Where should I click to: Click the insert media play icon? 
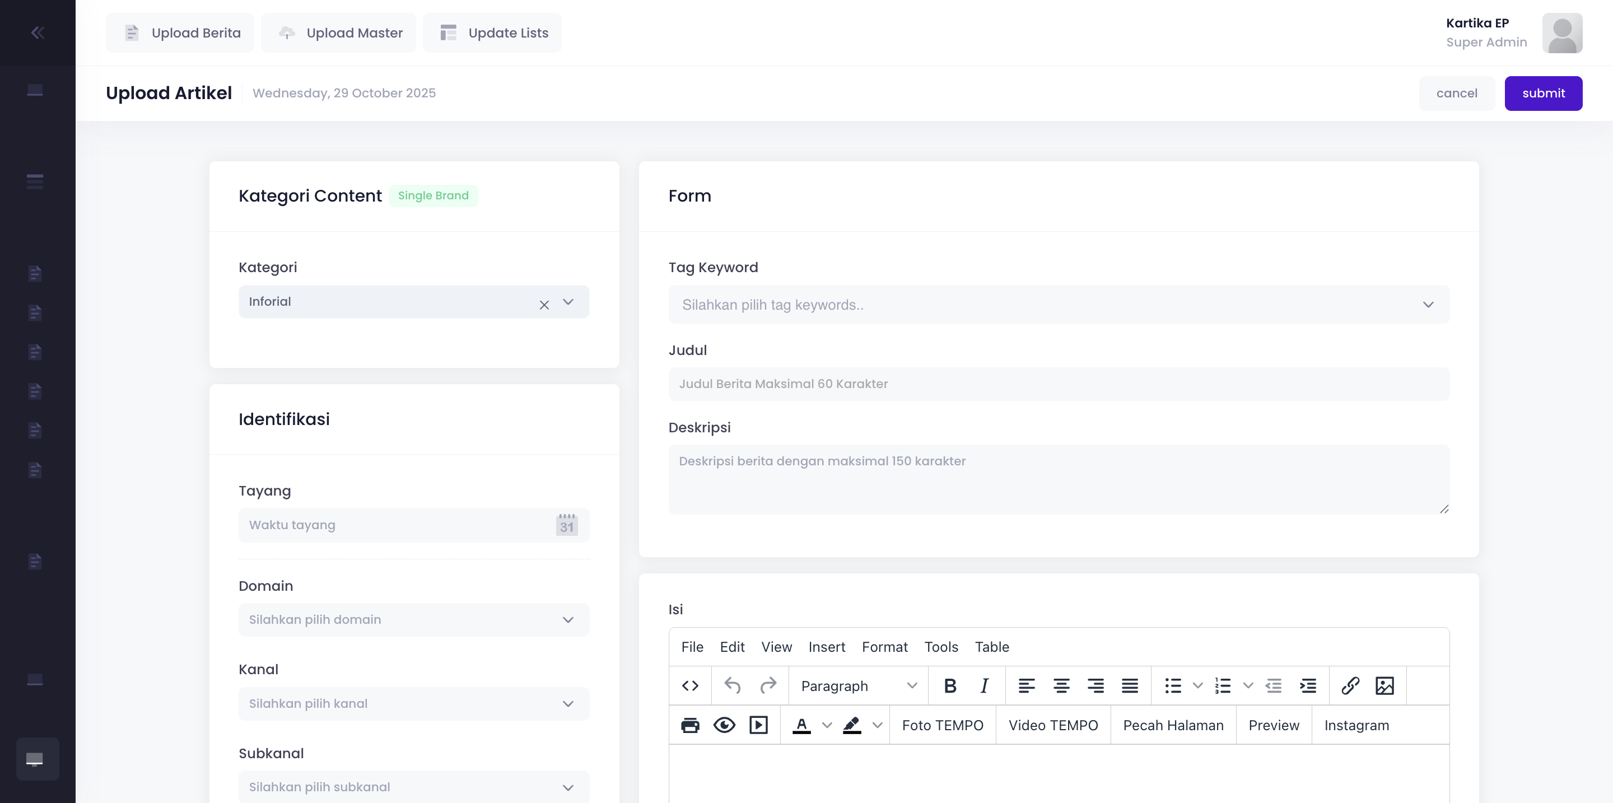pyautogui.click(x=758, y=725)
